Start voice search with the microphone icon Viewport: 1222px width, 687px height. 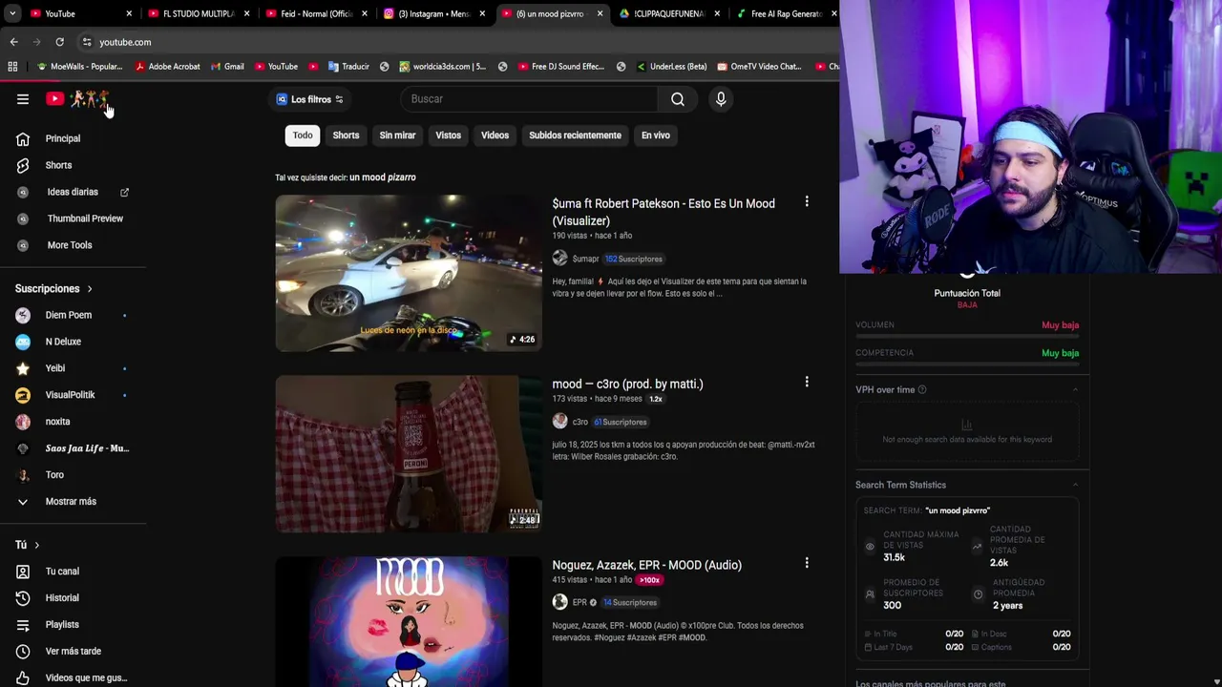721,99
